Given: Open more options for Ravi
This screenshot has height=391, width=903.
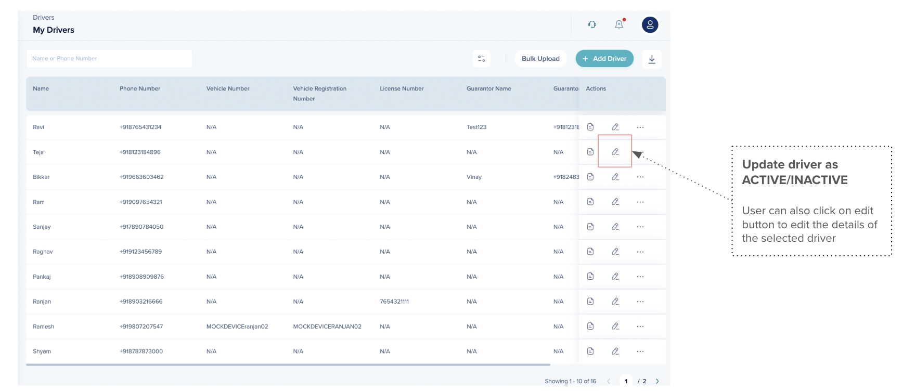Looking at the screenshot, I should point(640,127).
